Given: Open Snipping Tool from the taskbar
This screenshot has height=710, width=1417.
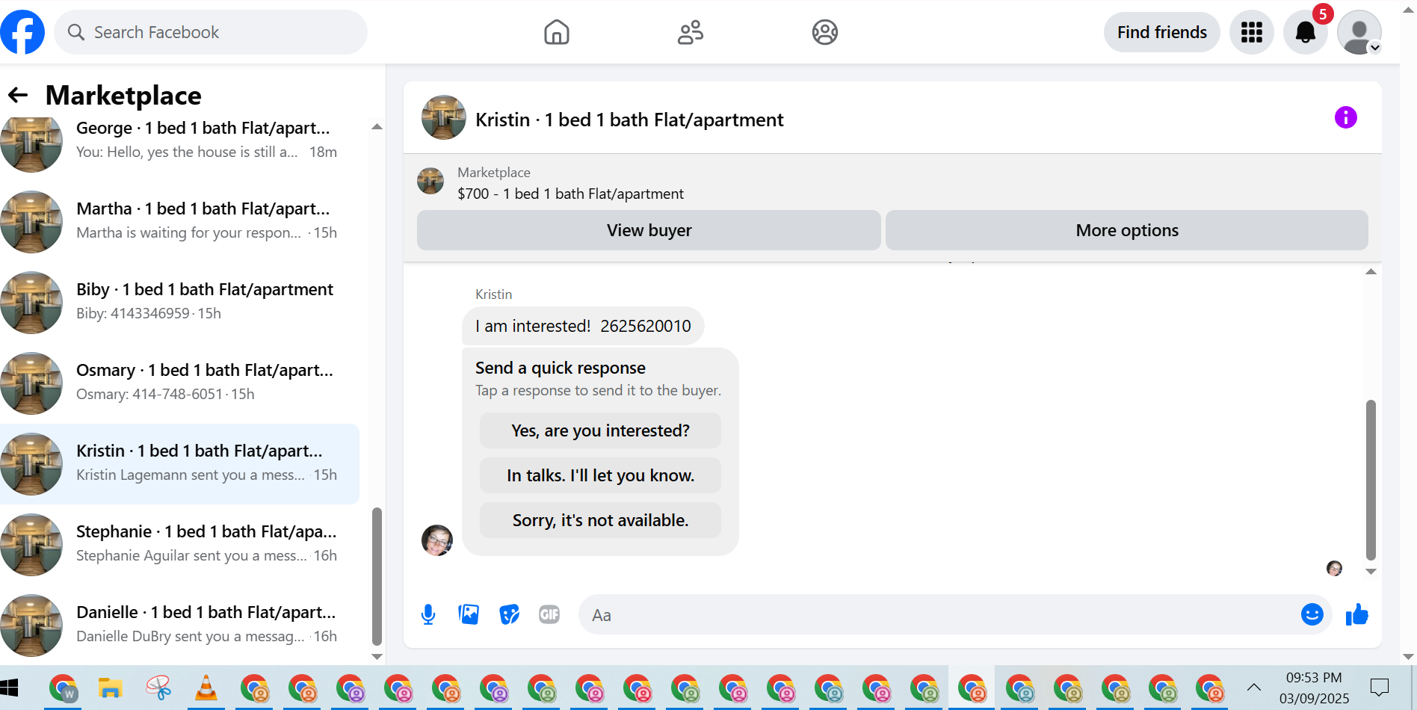Looking at the screenshot, I should (158, 688).
